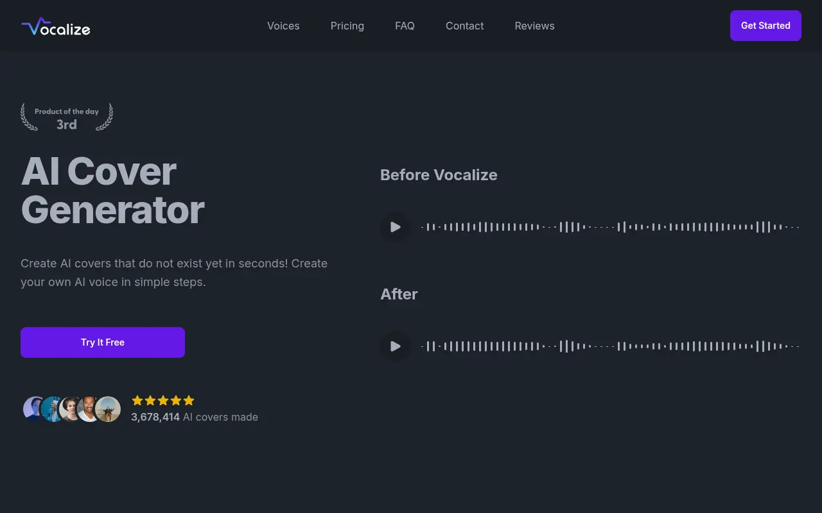Image resolution: width=822 pixels, height=513 pixels.
Task: Play the After audio sample
Action: tap(395, 346)
